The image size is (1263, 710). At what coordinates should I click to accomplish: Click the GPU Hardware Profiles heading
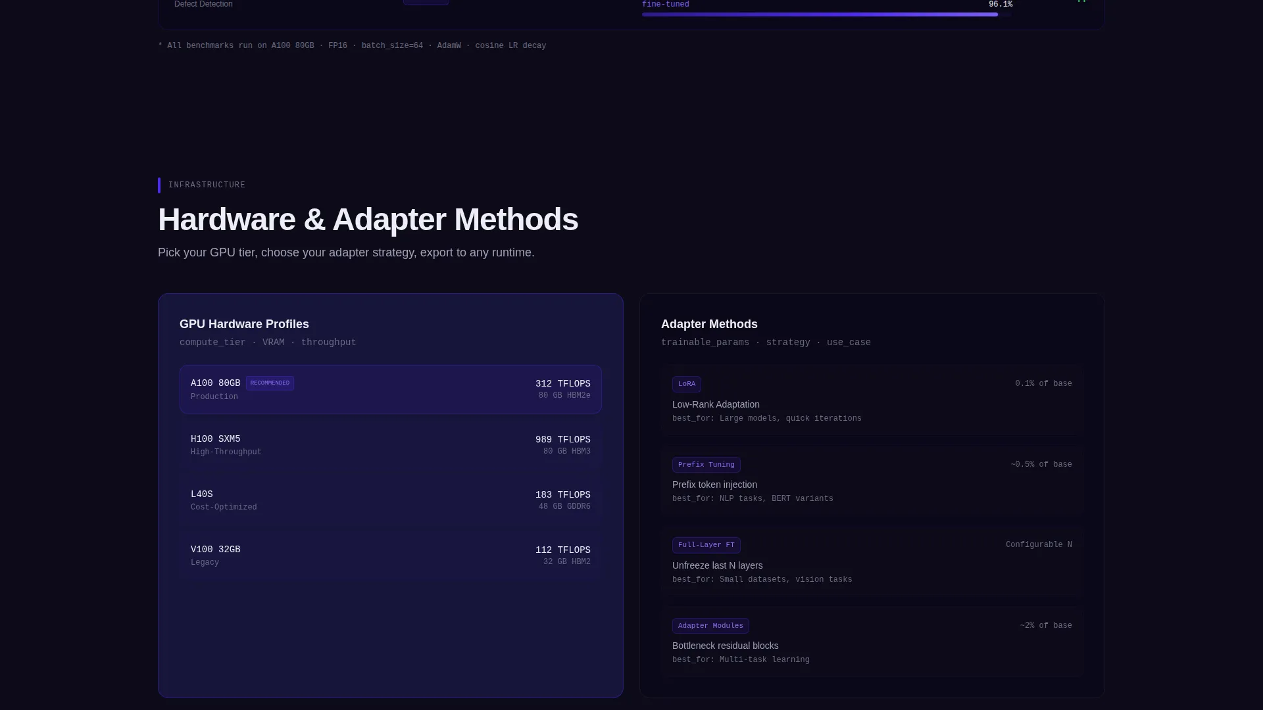[x=244, y=324]
